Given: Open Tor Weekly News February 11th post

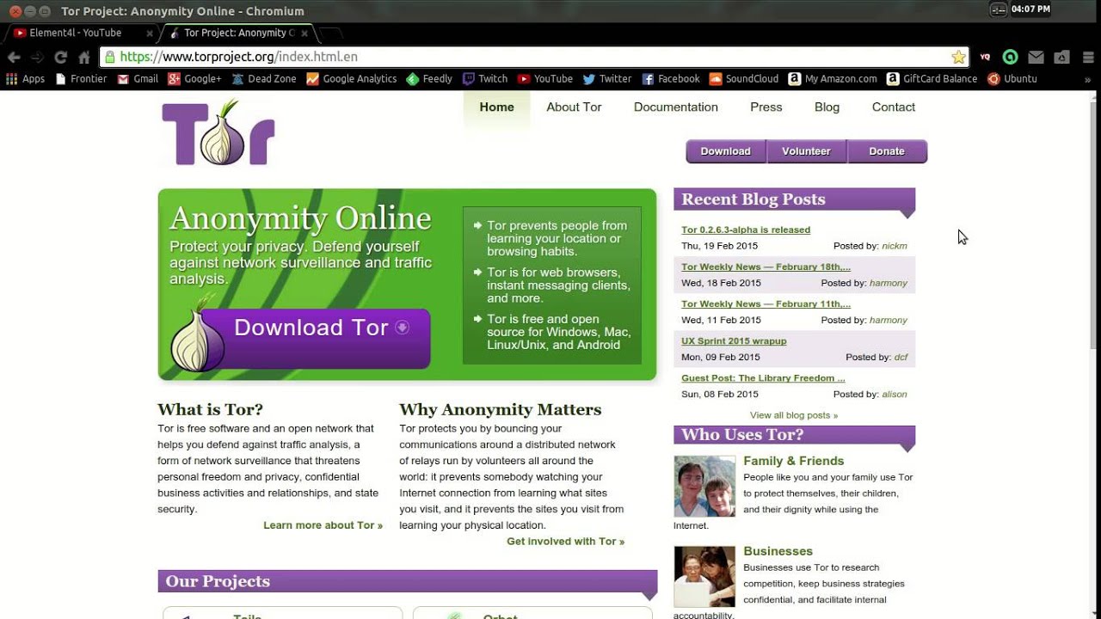Looking at the screenshot, I should point(766,303).
